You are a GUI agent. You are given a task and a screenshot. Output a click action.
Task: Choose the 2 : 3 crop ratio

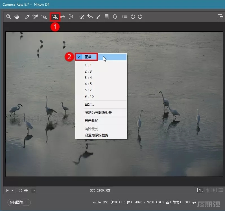pyautogui.click(x=101, y=71)
